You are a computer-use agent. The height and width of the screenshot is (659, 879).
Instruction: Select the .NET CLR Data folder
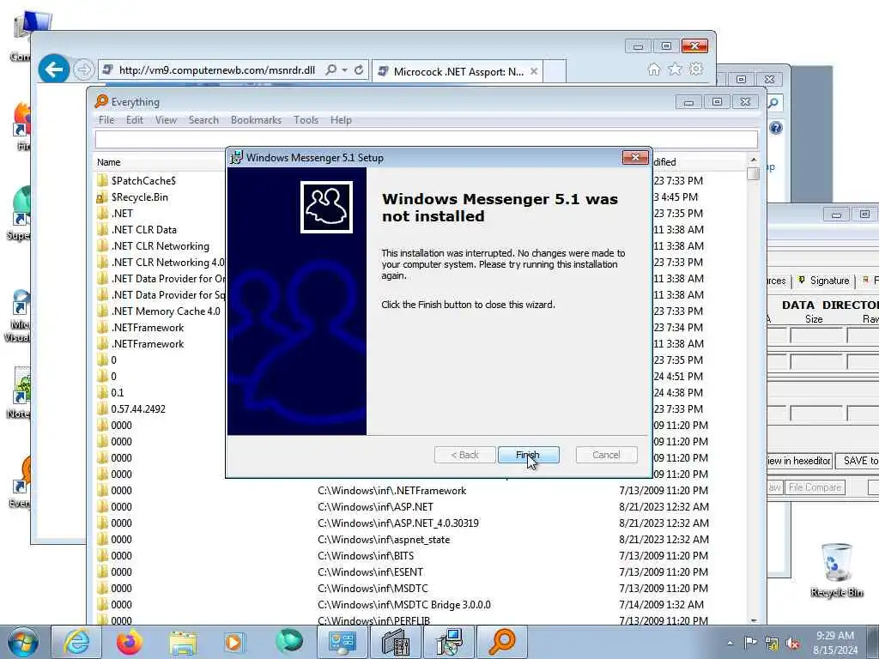point(144,230)
